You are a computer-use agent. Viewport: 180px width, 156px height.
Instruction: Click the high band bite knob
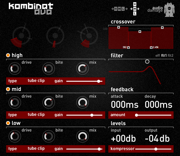(x=49, y=68)
